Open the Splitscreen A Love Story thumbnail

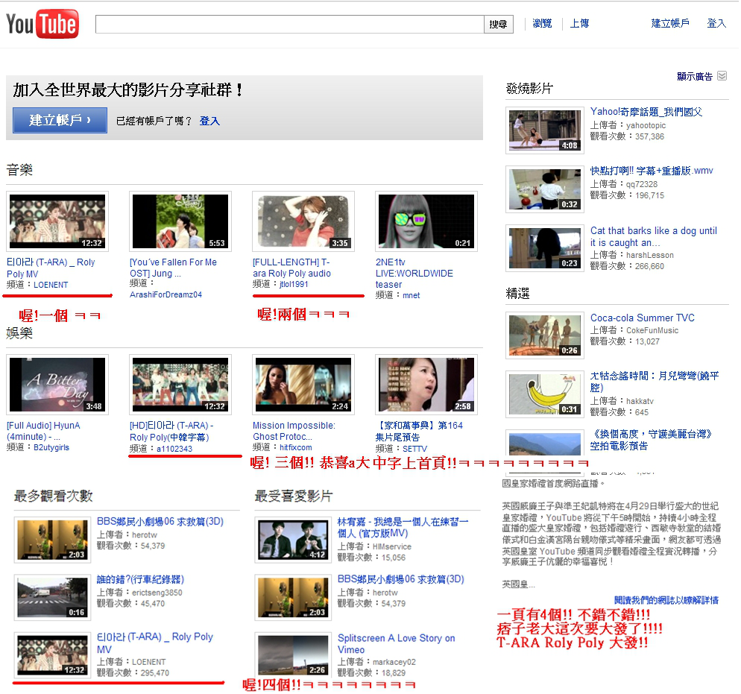292,654
